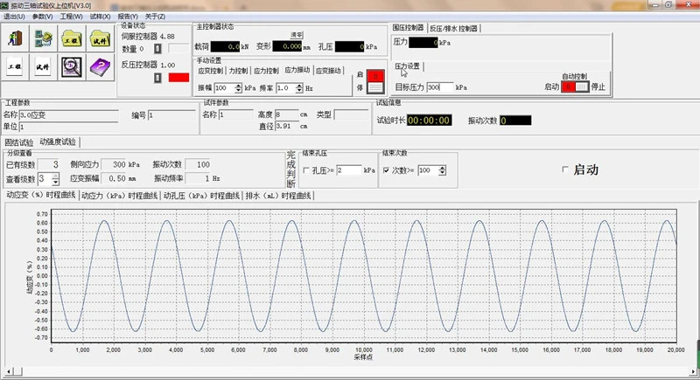
Task: Switch to the 力控制 tab
Action: (238, 71)
